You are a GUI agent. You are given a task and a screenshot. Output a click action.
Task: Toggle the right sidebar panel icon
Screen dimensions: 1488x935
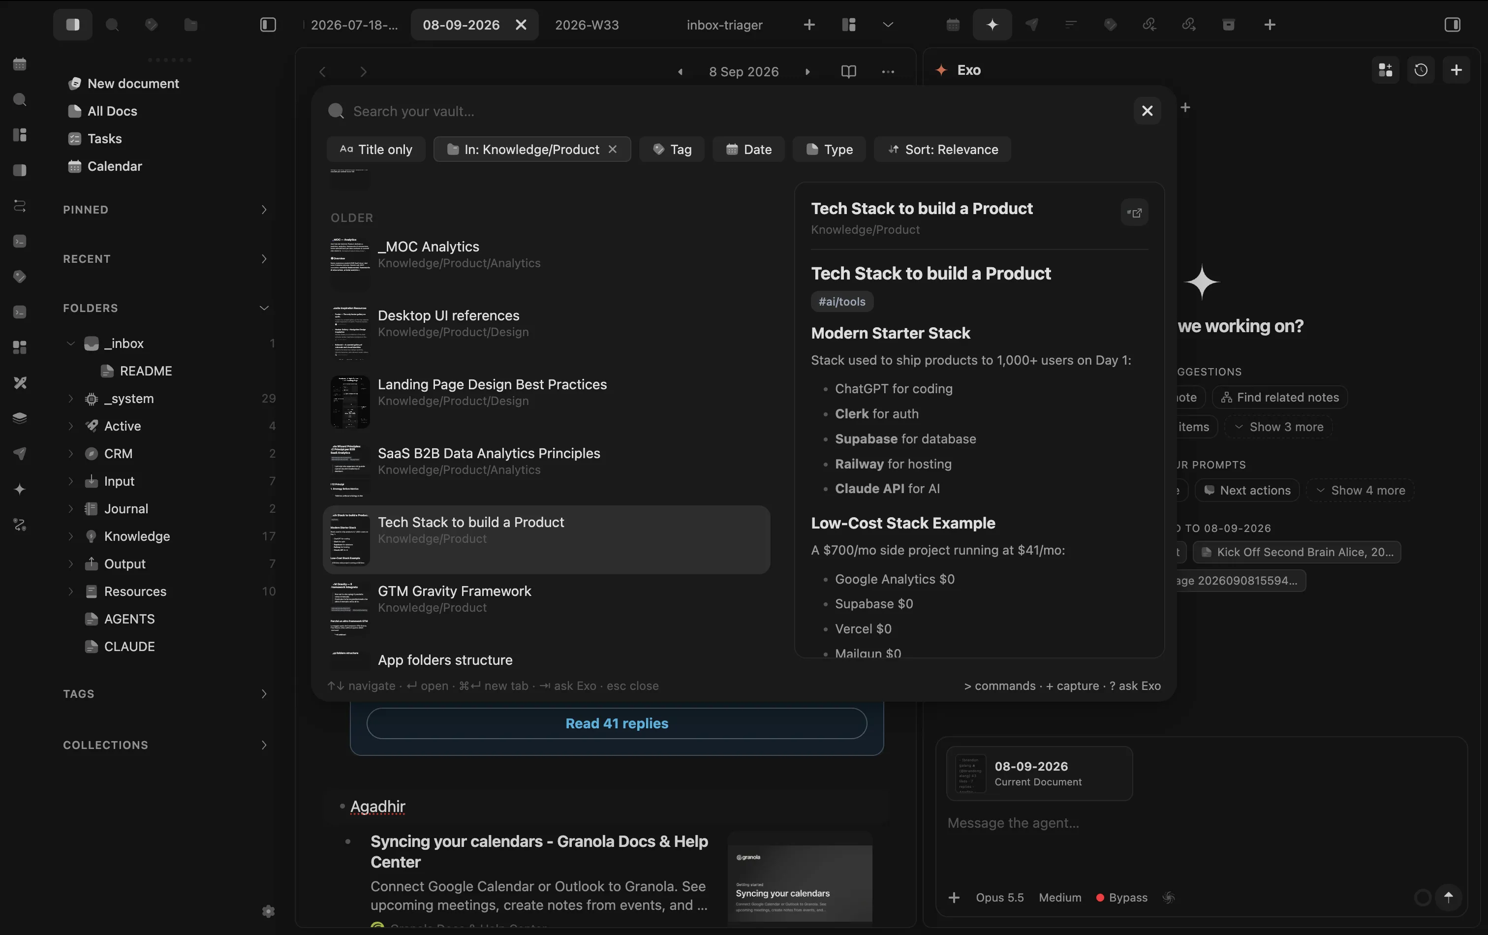[1452, 25]
